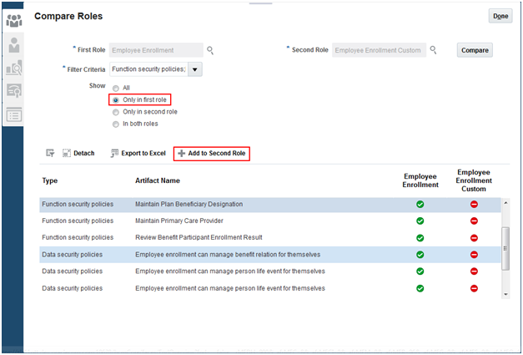523x355 pixels.
Task: Click the analytics search sidebar icon
Action: pyautogui.click(x=13, y=67)
